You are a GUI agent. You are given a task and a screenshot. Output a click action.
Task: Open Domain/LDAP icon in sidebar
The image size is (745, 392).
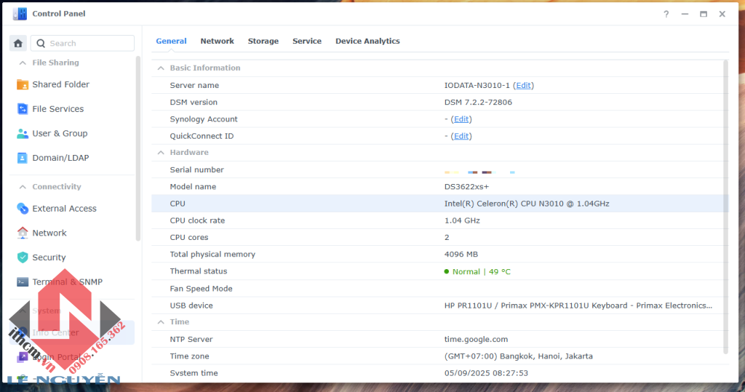point(23,158)
